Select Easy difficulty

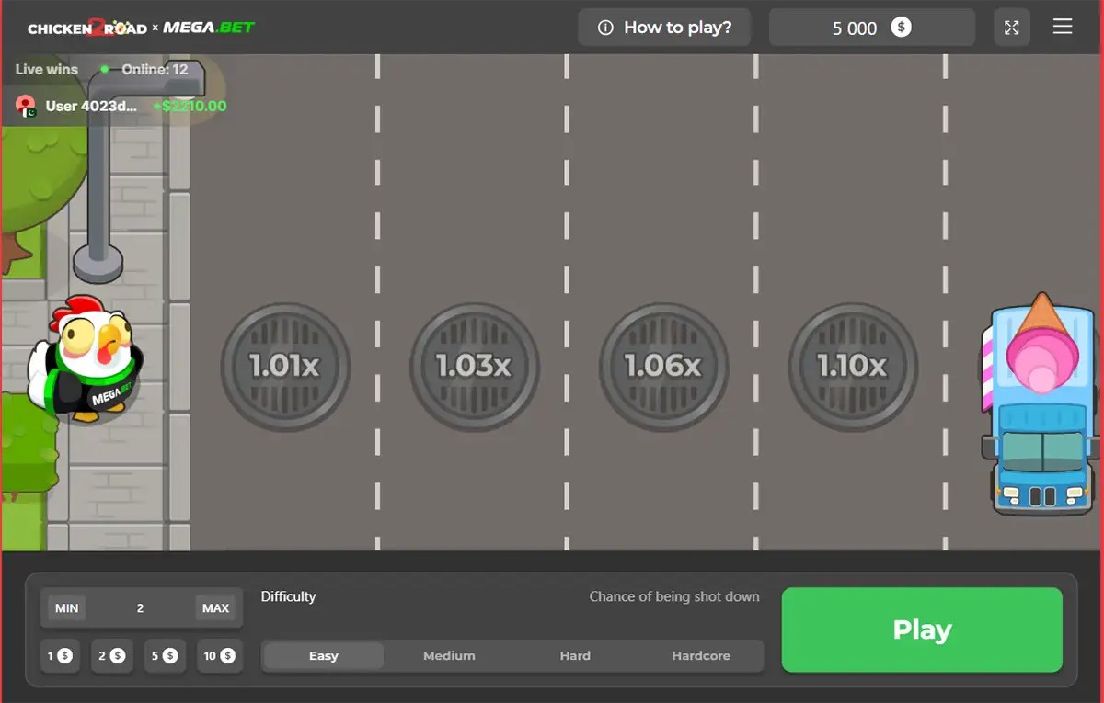[324, 656]
